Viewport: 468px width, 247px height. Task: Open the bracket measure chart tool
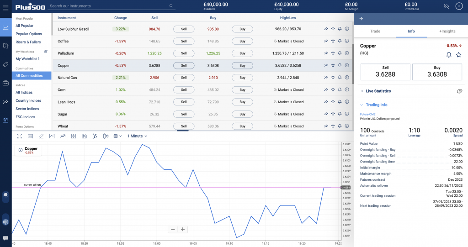coord(52,136)
